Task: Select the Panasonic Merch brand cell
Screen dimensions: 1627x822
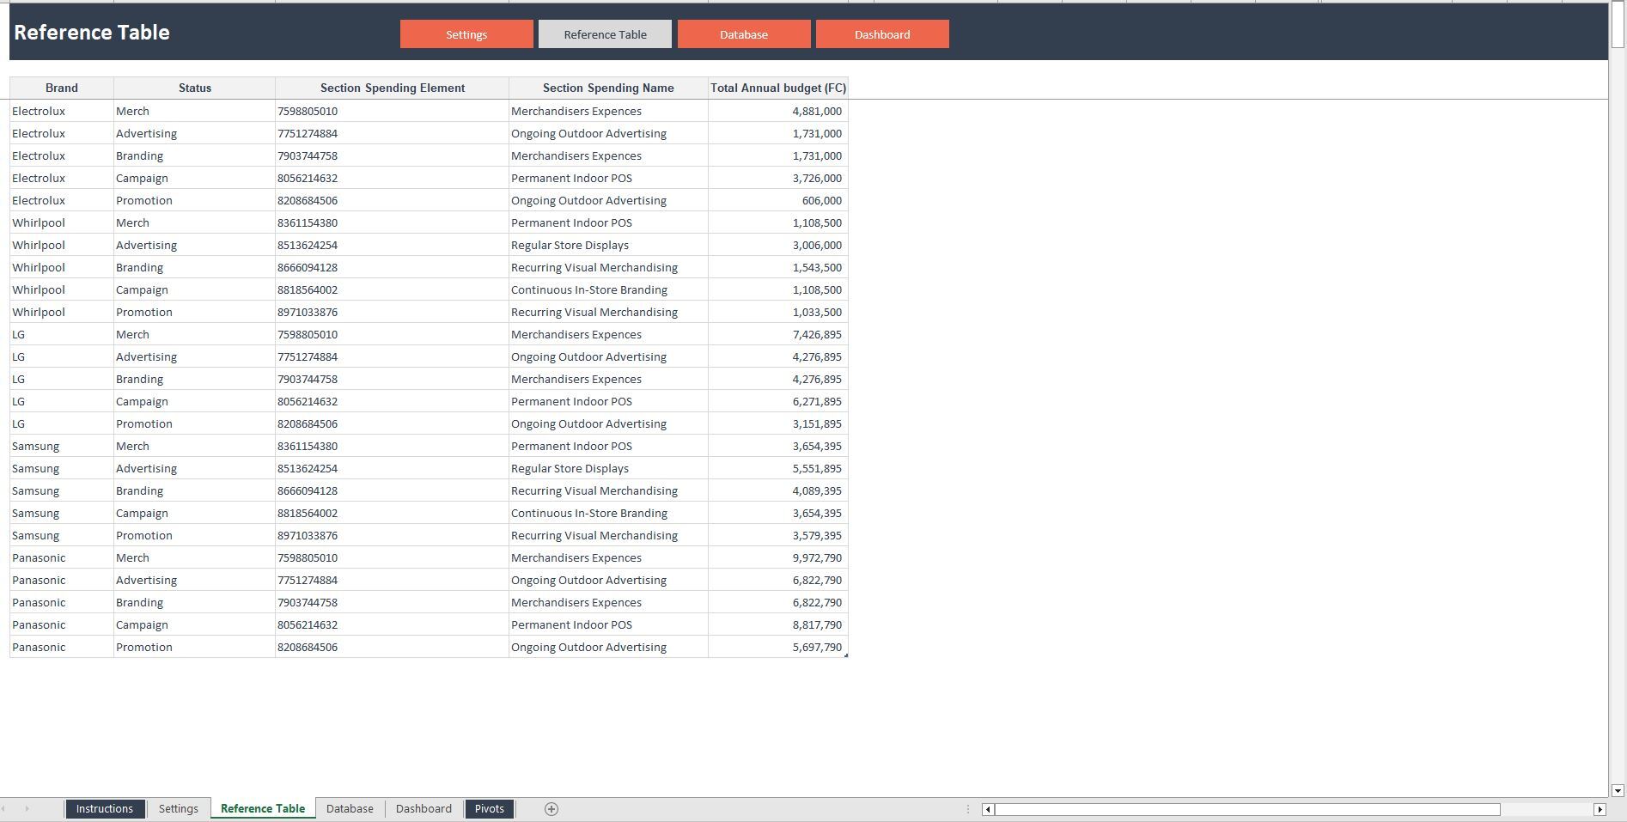Action: [x=62, y=557]
